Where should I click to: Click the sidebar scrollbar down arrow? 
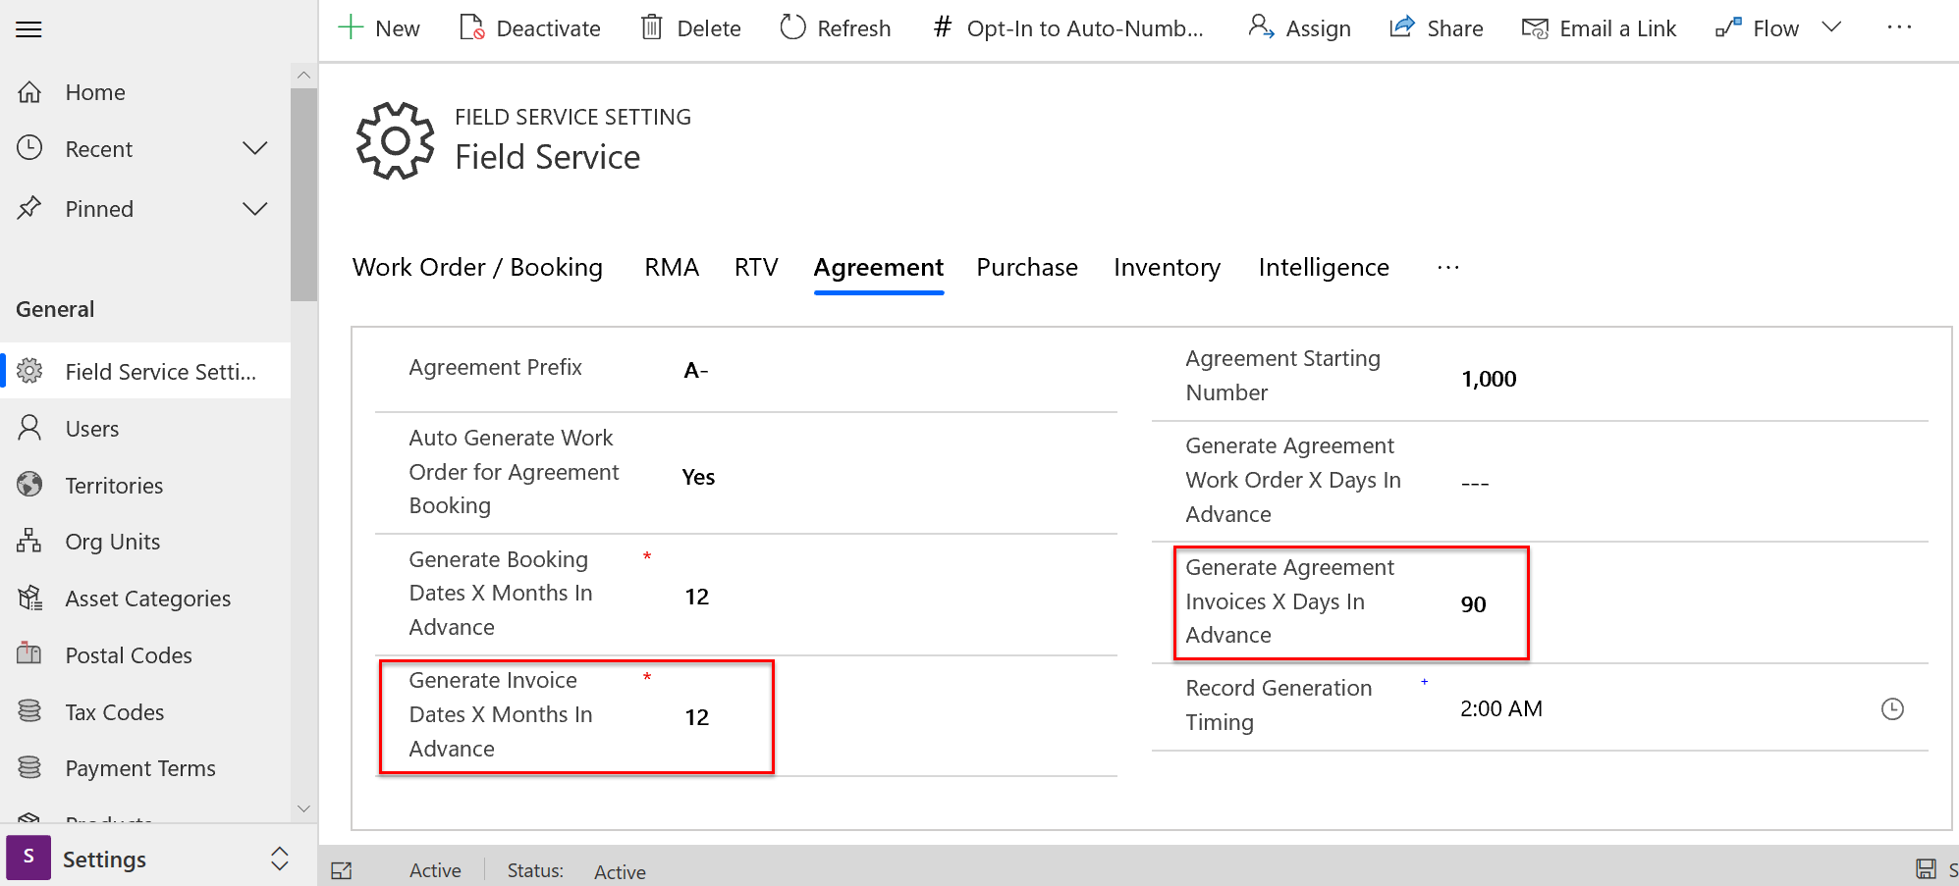pos(303,808)
